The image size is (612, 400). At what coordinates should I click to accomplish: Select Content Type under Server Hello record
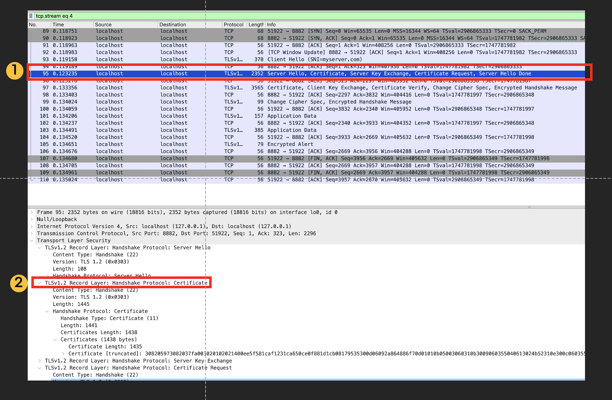tap(95, 255)
